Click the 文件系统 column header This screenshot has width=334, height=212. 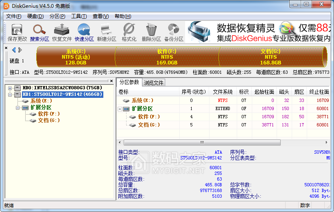tap(223, 92)
